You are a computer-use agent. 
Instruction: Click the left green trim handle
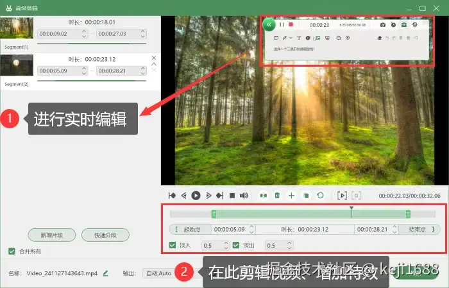(214, 214)
